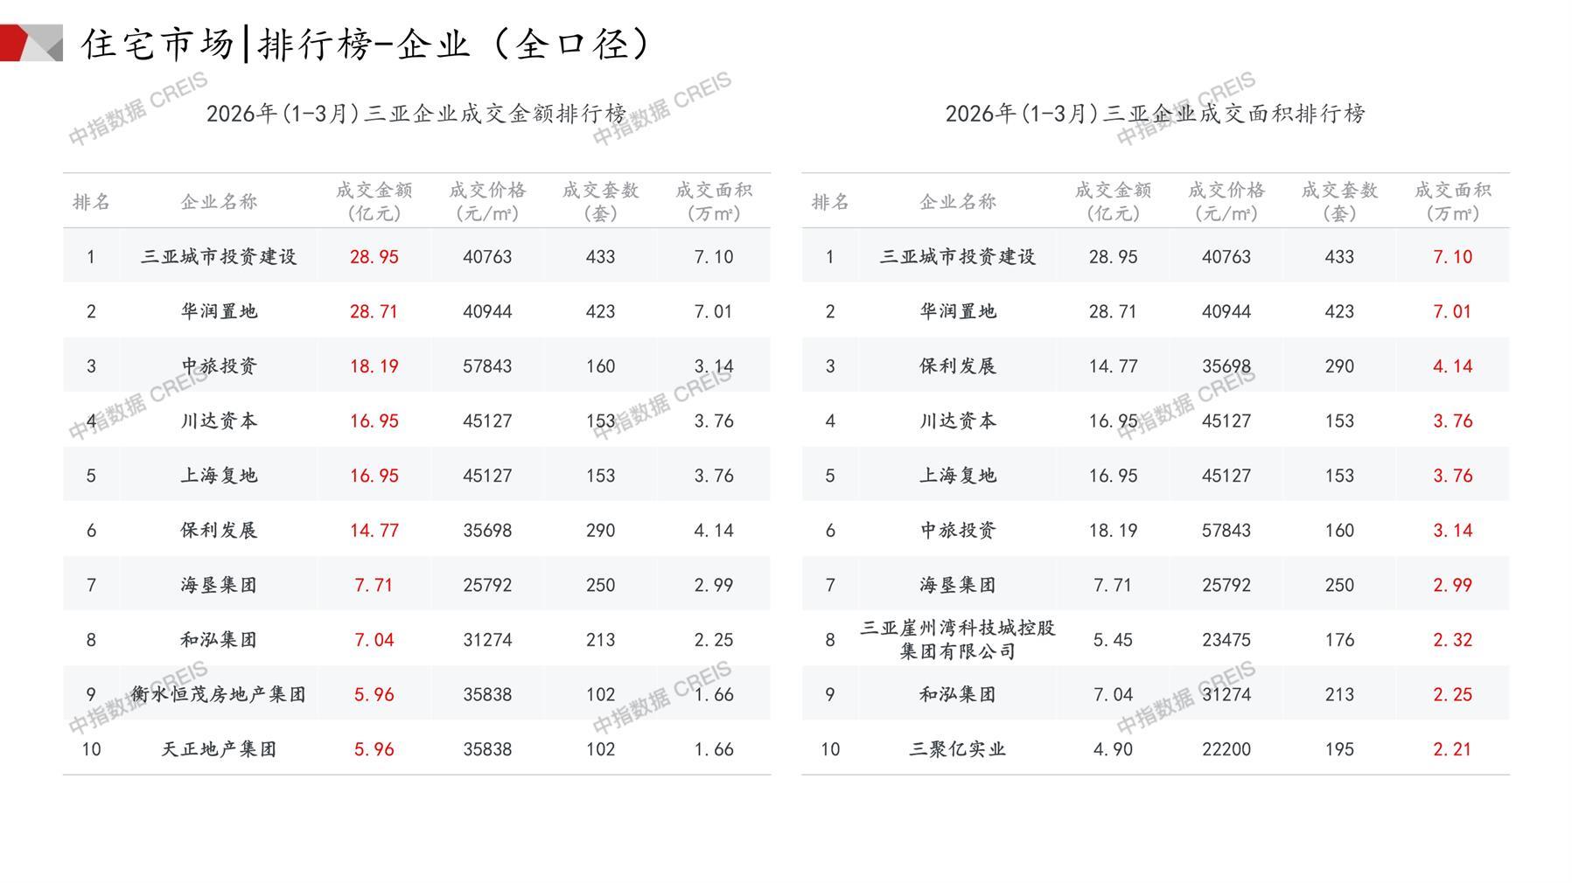The width and height of the screenshot is (1572, 883).
Task: Select the 衡水恒茂房地产集团 company cell
Action: coord(219,695)
